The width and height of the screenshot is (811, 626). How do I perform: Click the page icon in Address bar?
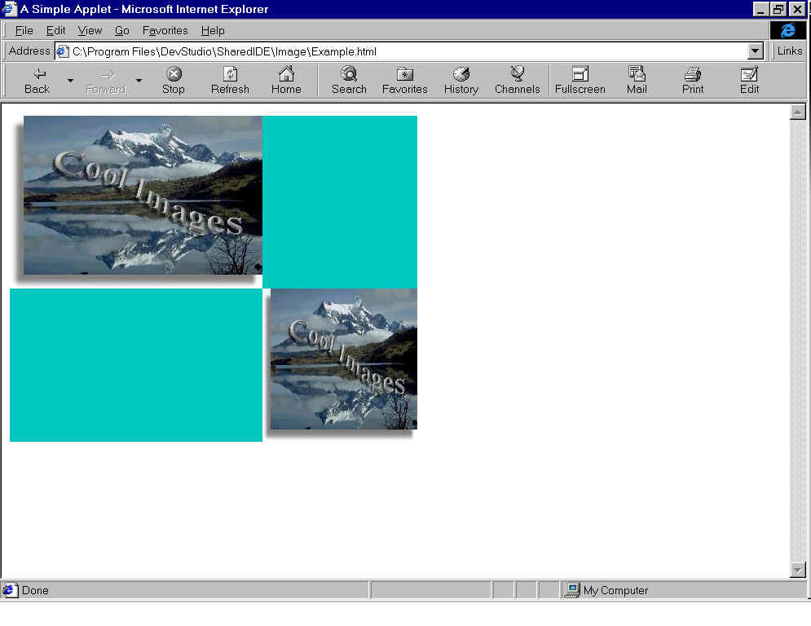[x=63, y=51]
